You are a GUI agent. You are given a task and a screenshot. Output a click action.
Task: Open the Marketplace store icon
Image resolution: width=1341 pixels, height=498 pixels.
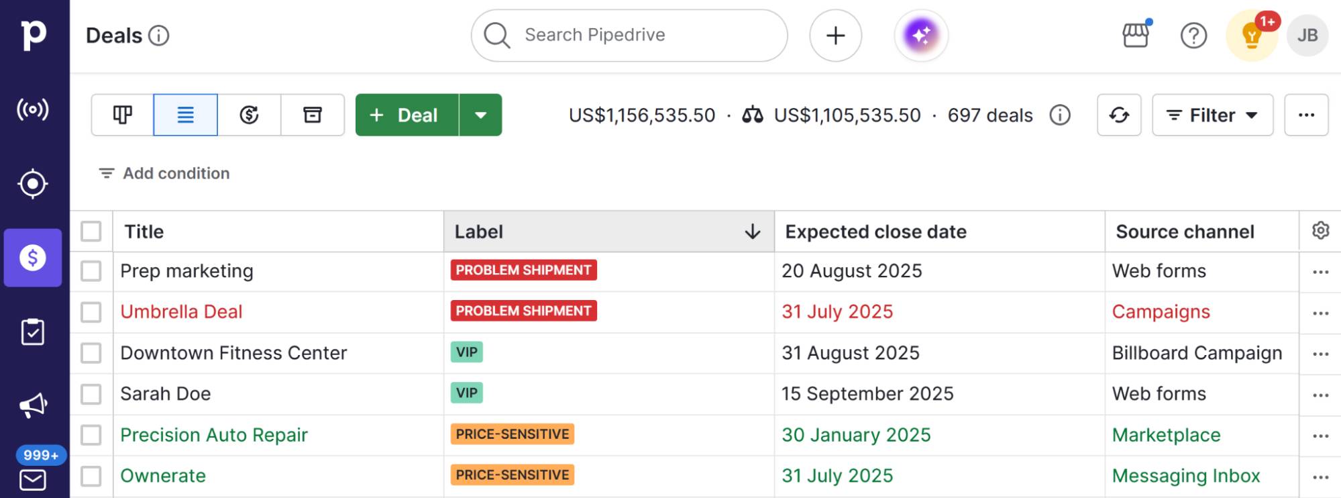click(x=1136, y=36)
